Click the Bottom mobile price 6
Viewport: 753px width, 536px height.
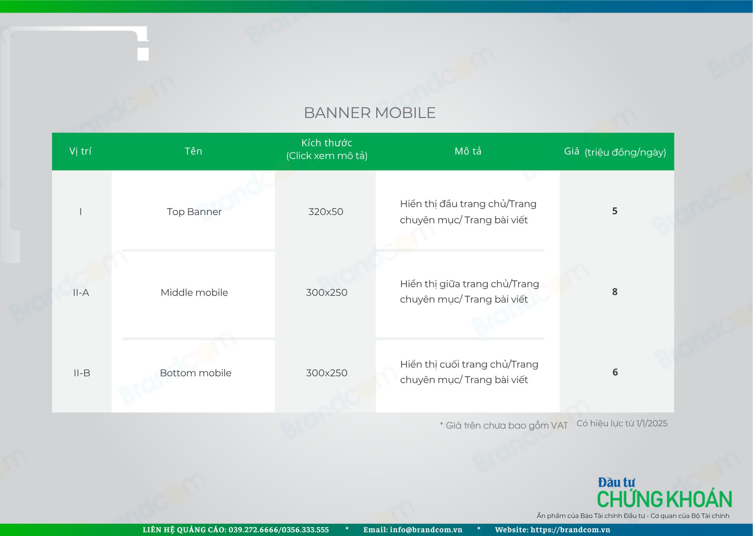pyautogui.click(x=615, y=372)
